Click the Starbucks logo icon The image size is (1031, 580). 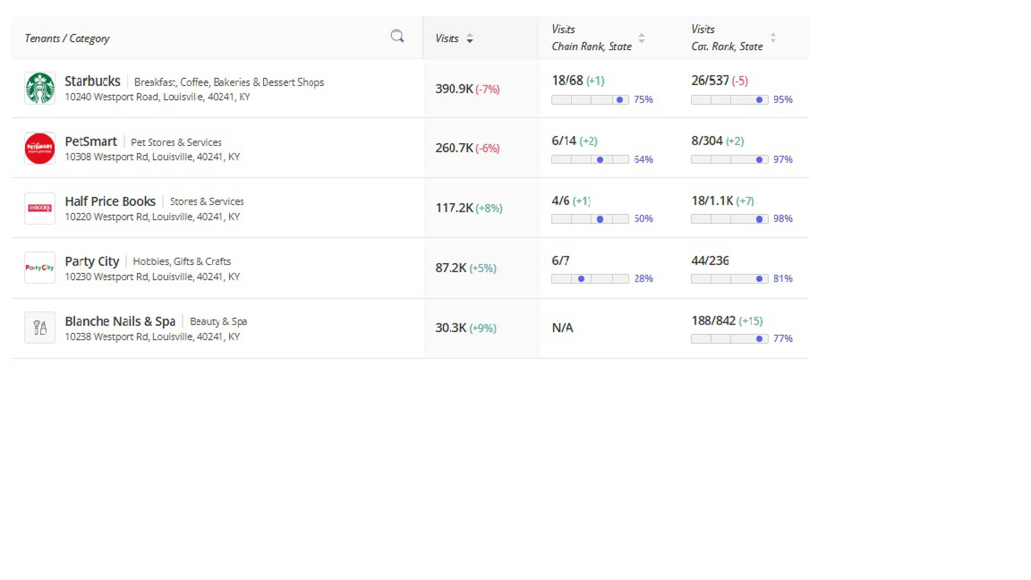40,88
